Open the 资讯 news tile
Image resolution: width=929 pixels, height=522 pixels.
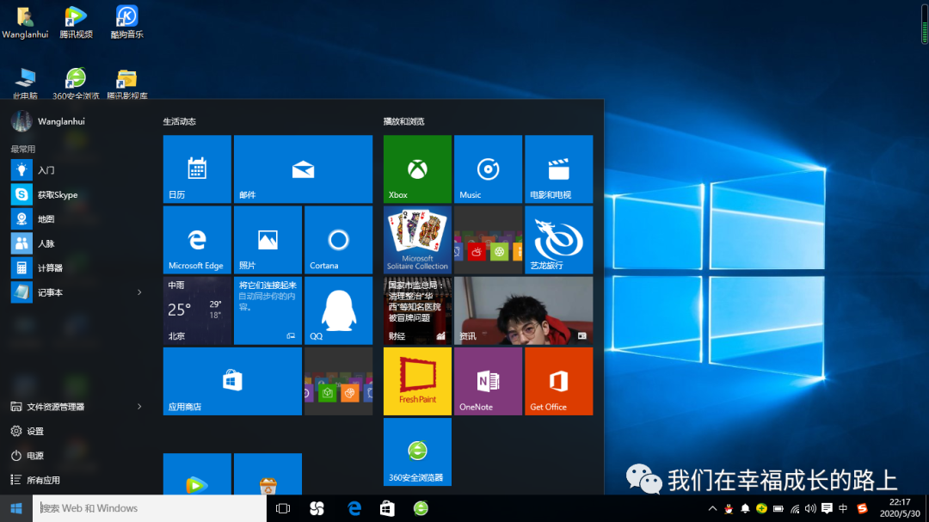coord(523,310)
